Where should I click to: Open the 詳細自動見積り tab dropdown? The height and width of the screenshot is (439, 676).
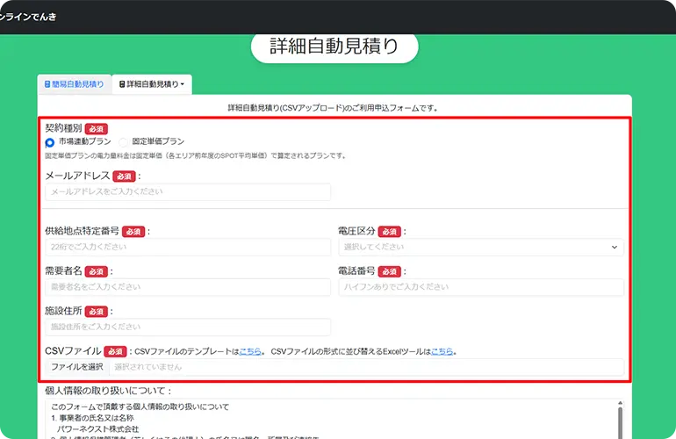pos(152,84)
